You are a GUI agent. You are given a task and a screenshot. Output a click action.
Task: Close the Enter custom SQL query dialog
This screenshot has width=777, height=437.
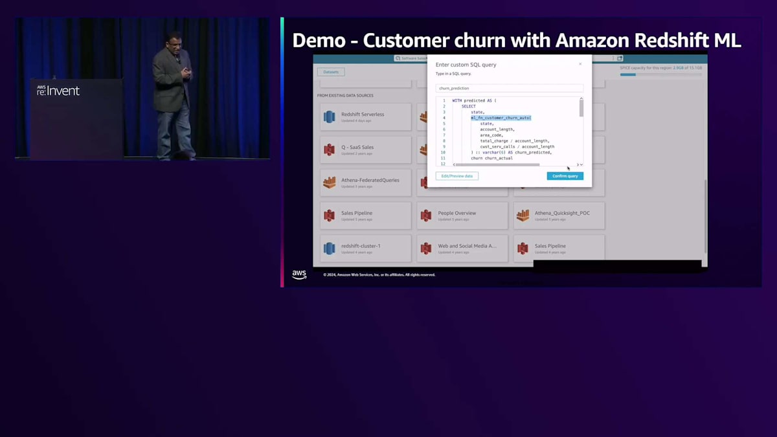(x=580, y=64)
